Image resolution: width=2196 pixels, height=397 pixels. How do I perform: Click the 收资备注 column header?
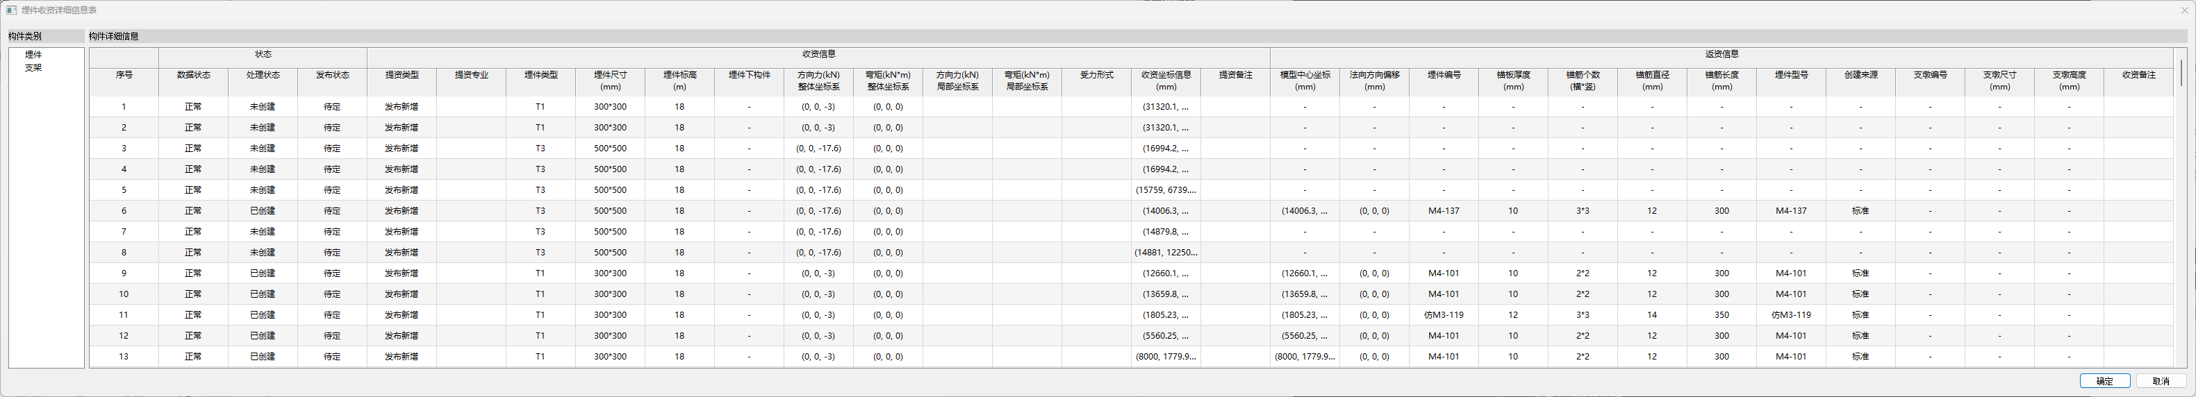[x=2138, y=75]
